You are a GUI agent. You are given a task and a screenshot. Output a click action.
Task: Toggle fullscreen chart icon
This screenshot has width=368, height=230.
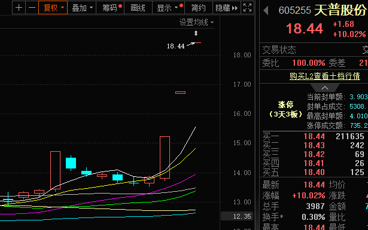coord(247,8)
